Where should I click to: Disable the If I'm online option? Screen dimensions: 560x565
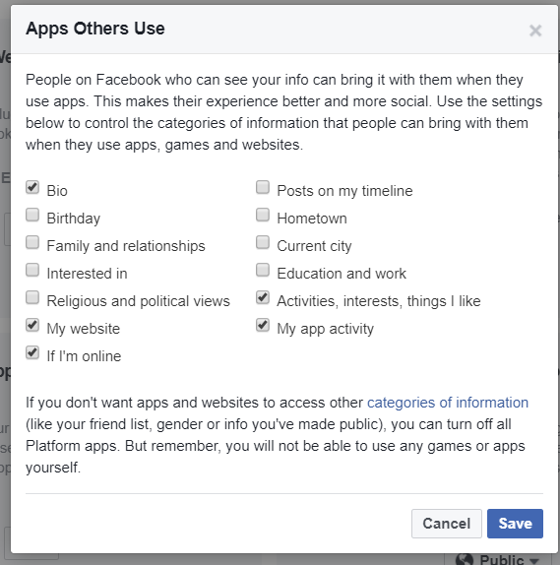(x=32, y=352)
